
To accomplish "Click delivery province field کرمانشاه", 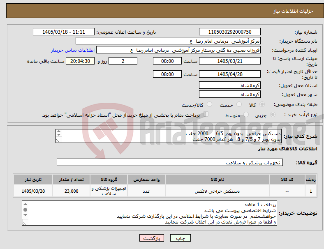I will 229,85.
